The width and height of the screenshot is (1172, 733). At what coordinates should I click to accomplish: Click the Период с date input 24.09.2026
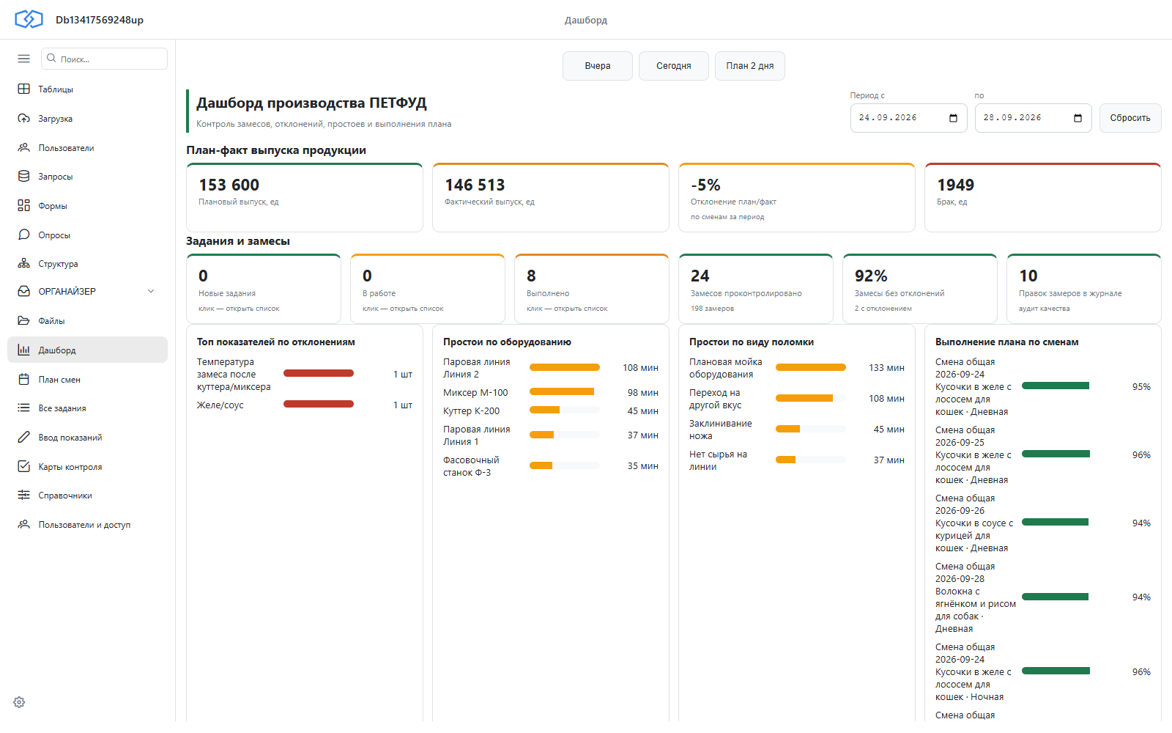tap(909, 118)
